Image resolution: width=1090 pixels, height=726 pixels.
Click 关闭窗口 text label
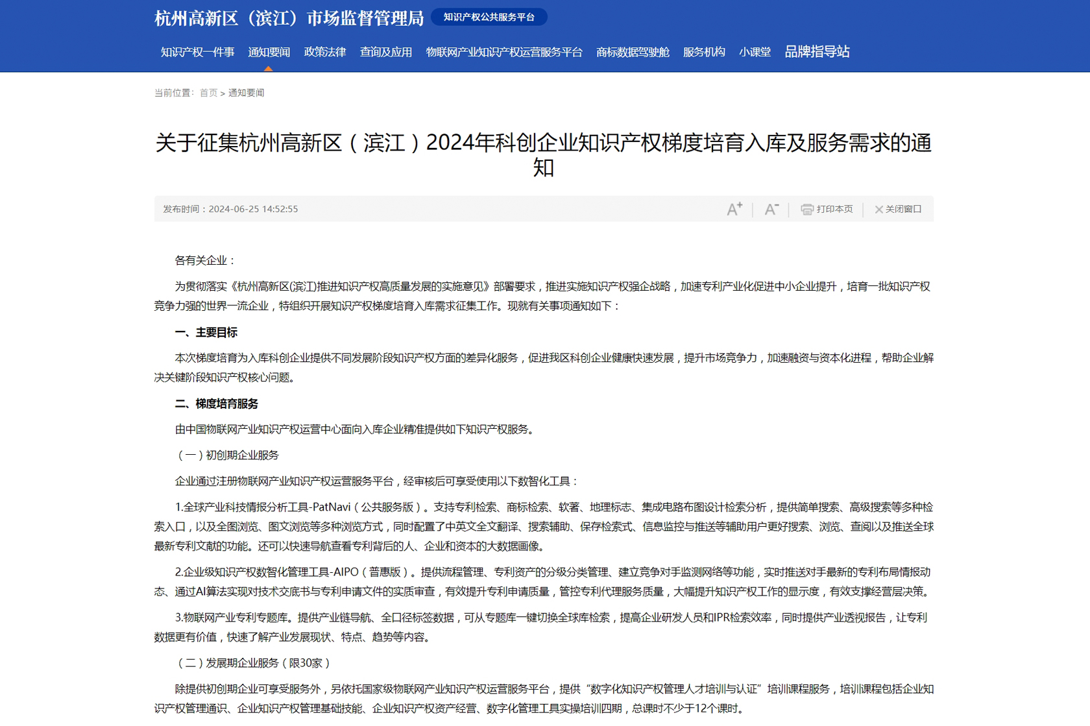pos(903,209)
